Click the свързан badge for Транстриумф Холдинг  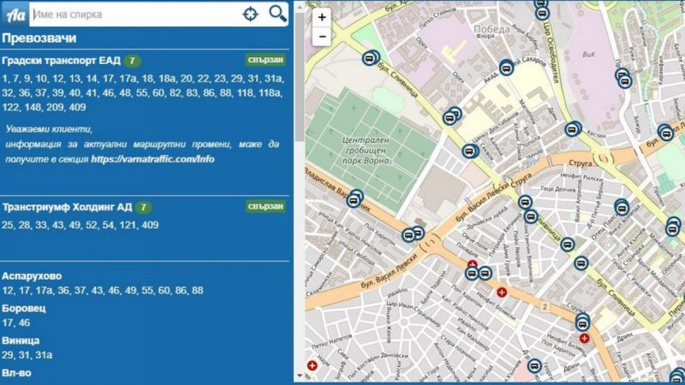point(265,206)
